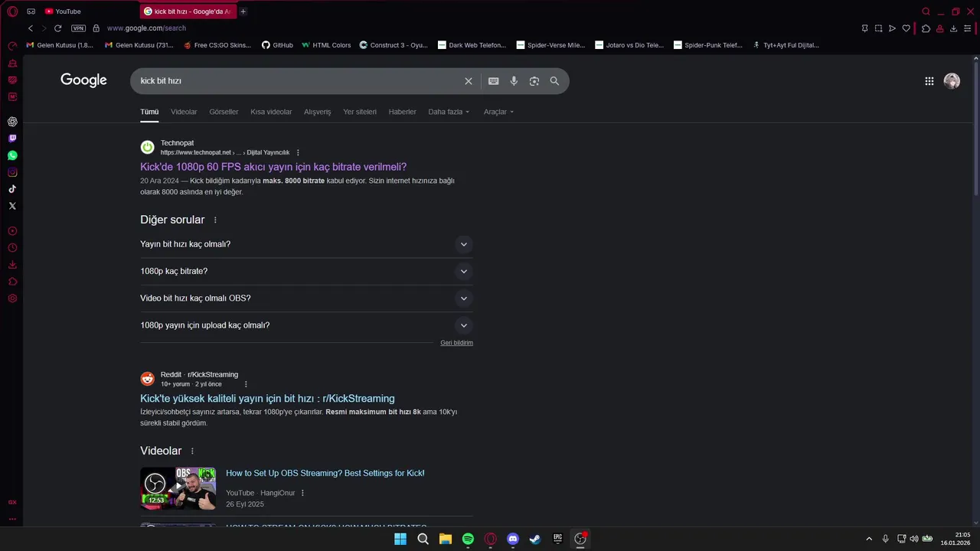
Task: Open Google account avatar
Action: tap(952, 81)
